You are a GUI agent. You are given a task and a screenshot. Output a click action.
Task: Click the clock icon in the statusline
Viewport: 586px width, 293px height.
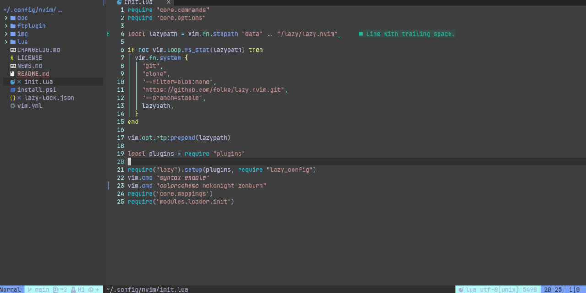(x=91, y=289)
